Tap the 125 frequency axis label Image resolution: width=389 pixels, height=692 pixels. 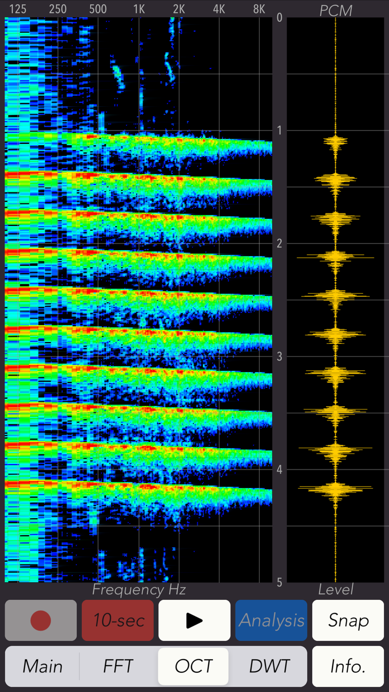click(x=18, y=9)
